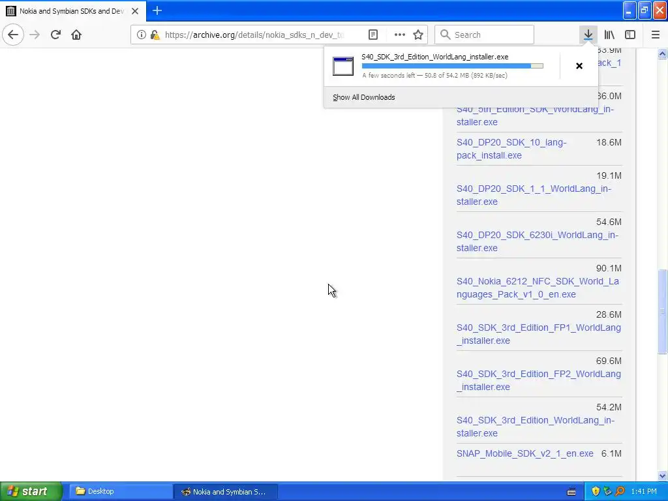Click the 18.6M file size text
The width and height of the screenshot is (668, 501).
pos(609,142)
